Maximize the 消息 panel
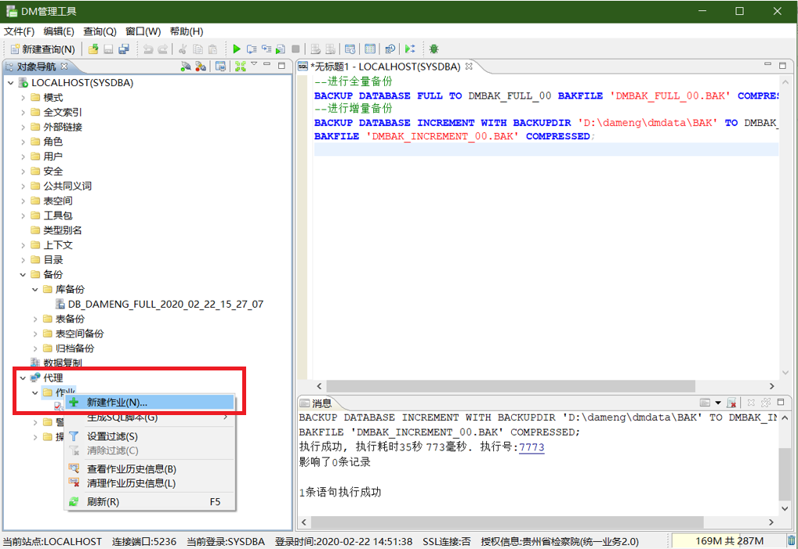 pos(782,402)
